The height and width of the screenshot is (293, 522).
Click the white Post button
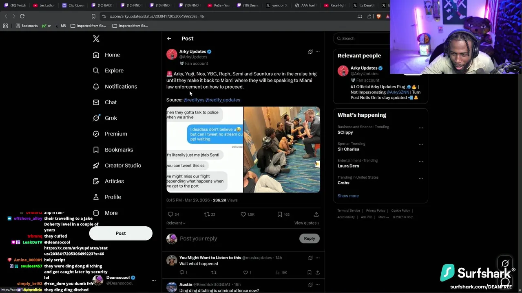coord(121,233)
